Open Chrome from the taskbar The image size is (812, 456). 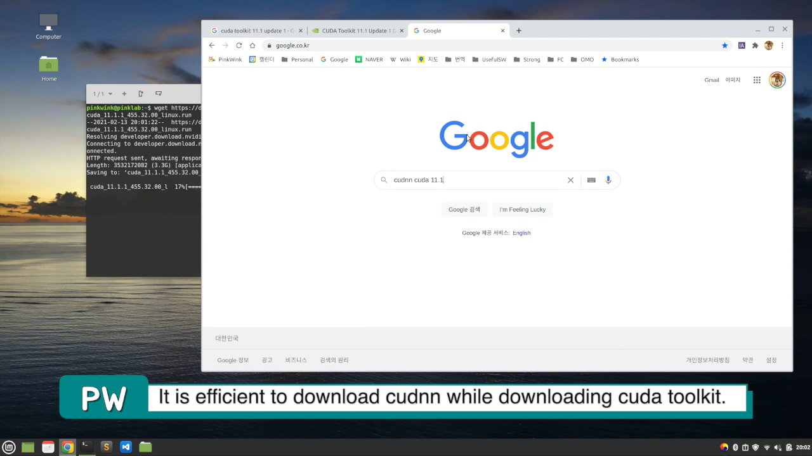[67, 447]
